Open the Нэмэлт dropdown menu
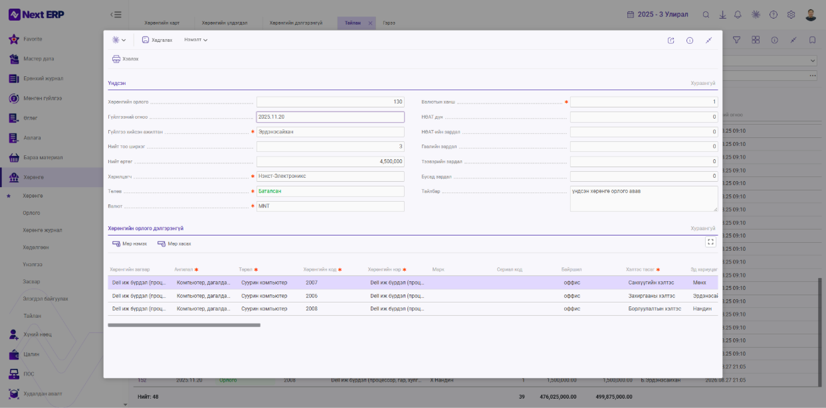The height and width of the screenshot is (408, 826). pos(196,40)
